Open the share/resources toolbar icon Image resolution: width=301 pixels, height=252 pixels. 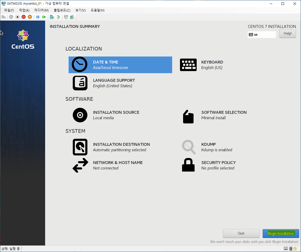point(72,17)
